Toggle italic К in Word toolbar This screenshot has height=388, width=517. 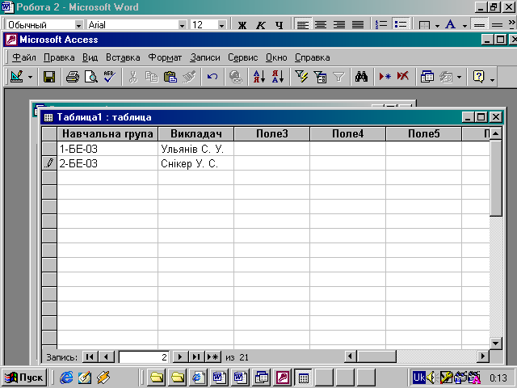(260, 25)
